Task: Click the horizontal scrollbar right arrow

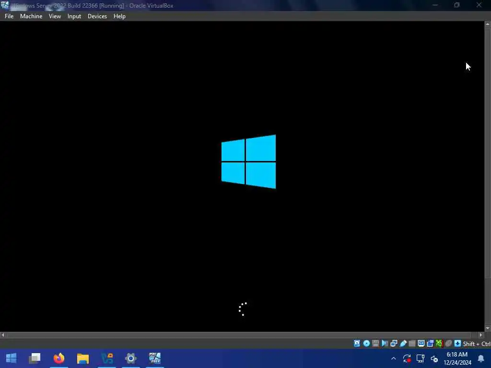Action: tap(481, 335)
